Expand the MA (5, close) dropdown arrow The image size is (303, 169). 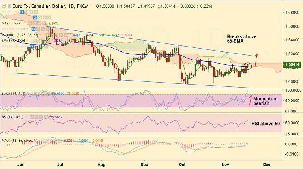tap(24, 23)
